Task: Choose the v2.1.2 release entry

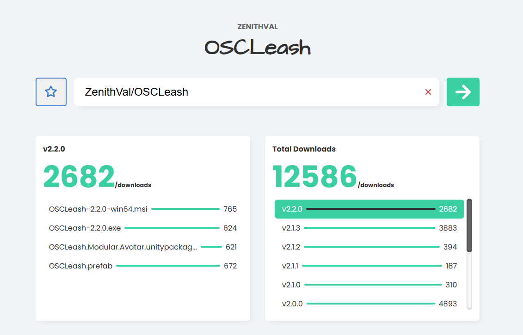Action: (x=369, y=247)
